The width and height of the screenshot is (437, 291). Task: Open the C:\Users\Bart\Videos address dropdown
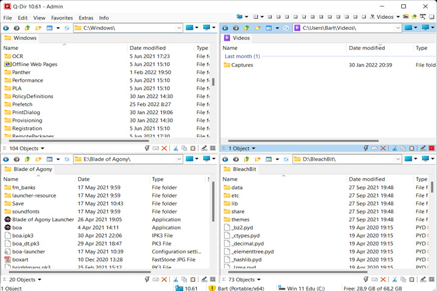click(x=398, y=28)
